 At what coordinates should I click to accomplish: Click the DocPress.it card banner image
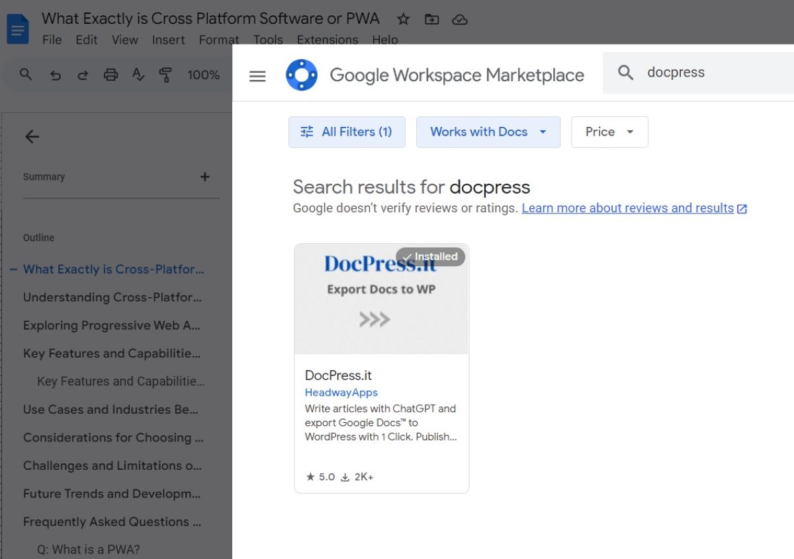(381, 299)
